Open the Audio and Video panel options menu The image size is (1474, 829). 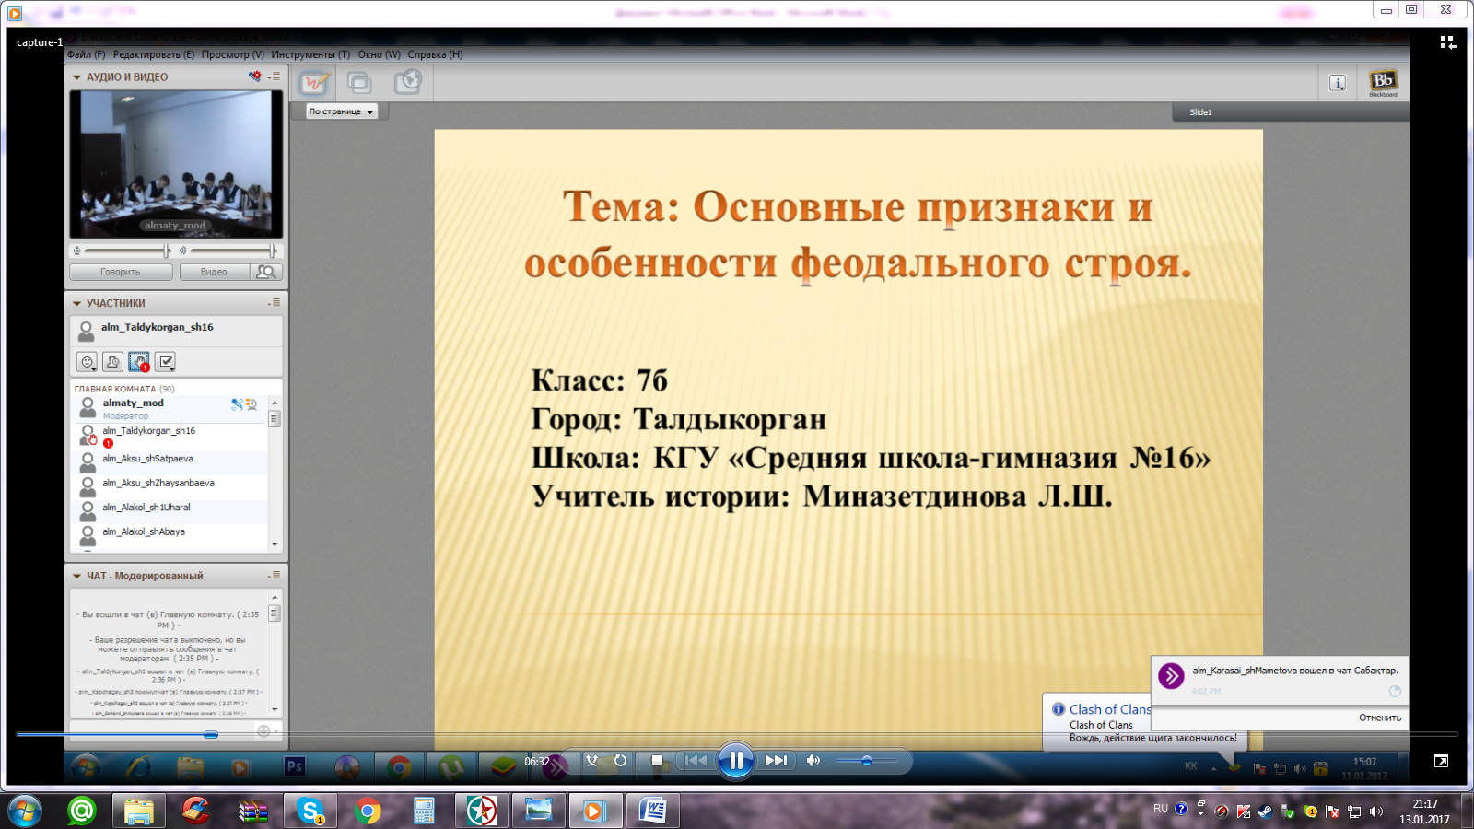pos(275,76)
